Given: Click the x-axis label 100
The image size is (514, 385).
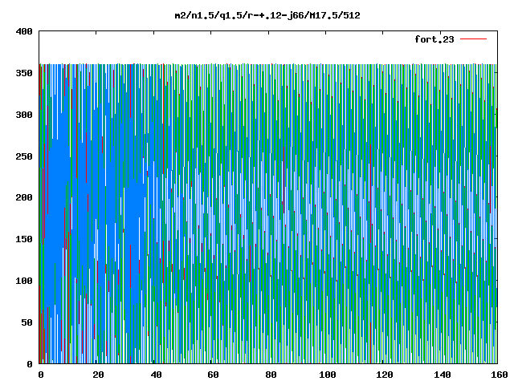Looking at the screenshot, I should tap(328, 375).
